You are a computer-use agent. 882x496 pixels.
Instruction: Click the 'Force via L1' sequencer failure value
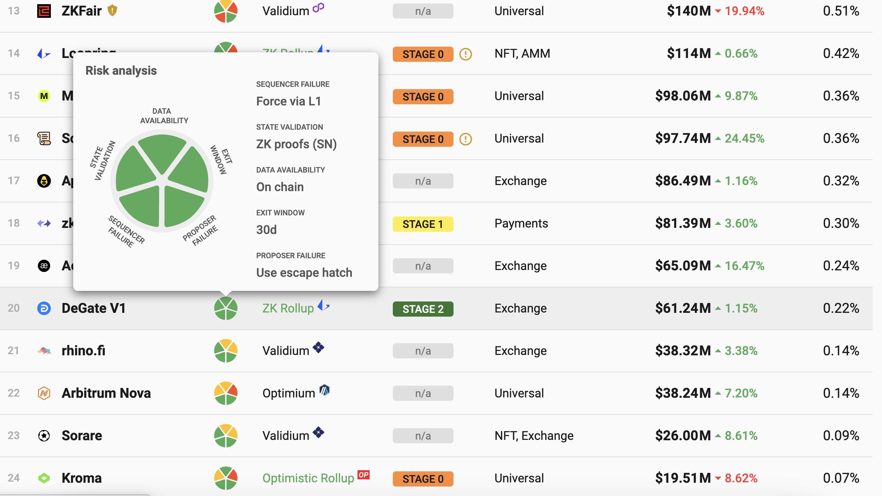[x=289, y=101]
